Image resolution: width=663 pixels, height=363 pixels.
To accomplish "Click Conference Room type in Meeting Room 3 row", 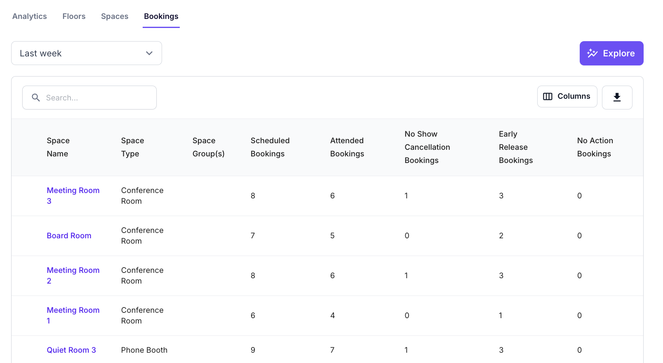I will coord(142,195).
